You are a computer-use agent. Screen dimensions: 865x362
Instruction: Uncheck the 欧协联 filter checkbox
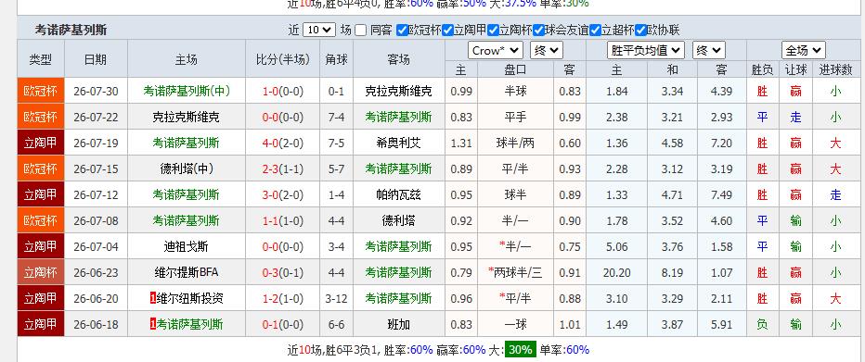tap(640, 31)
